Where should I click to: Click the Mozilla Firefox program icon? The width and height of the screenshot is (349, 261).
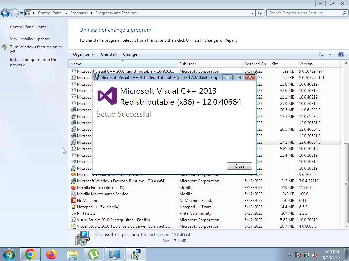coord(74,188)
